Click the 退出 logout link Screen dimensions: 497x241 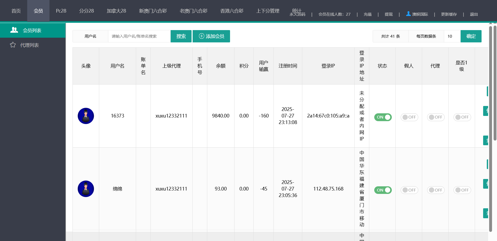tap(474, 14)
